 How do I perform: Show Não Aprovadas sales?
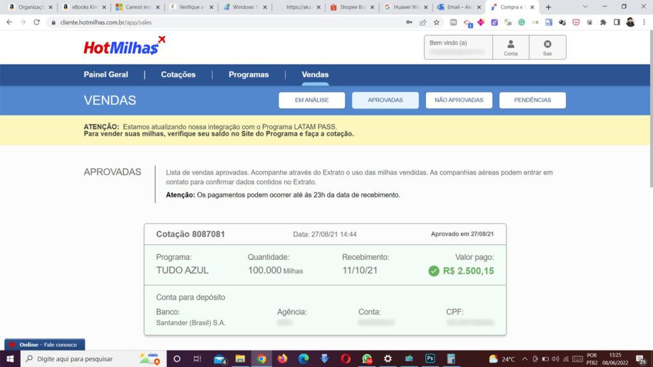point(459,100)
